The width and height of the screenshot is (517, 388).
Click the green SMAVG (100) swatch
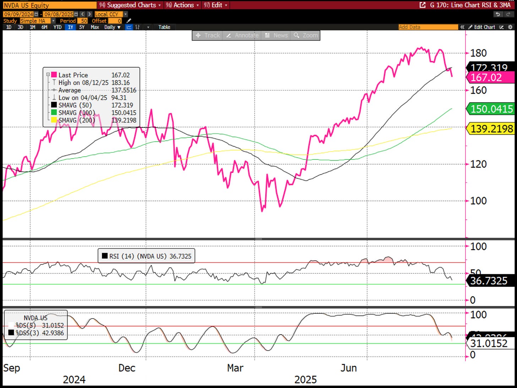pos(54,112)
